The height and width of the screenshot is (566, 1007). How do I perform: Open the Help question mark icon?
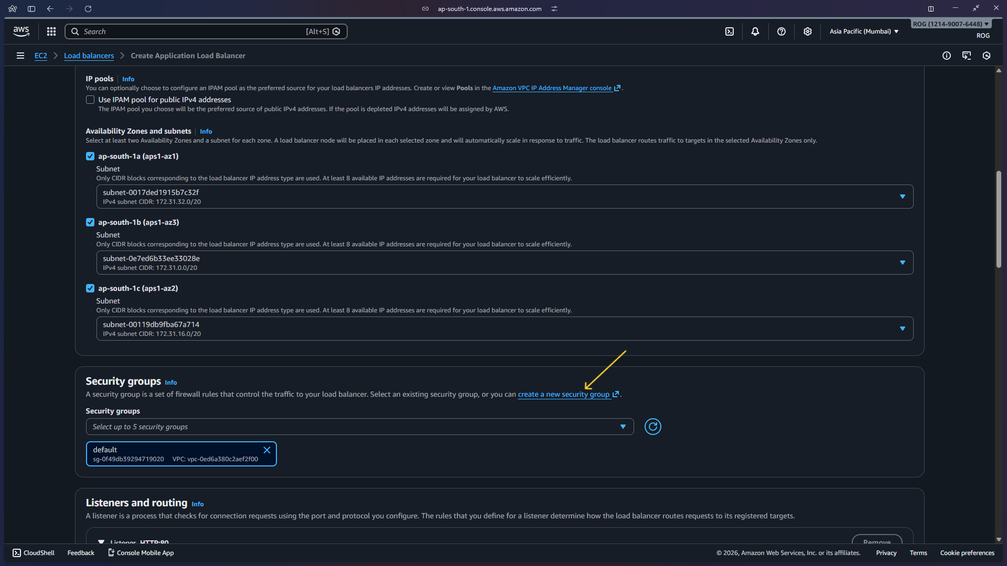point(781,31)
